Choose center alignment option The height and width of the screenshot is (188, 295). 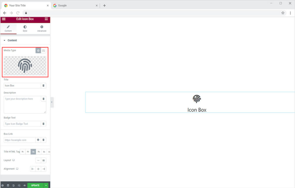tap(38, 169)
